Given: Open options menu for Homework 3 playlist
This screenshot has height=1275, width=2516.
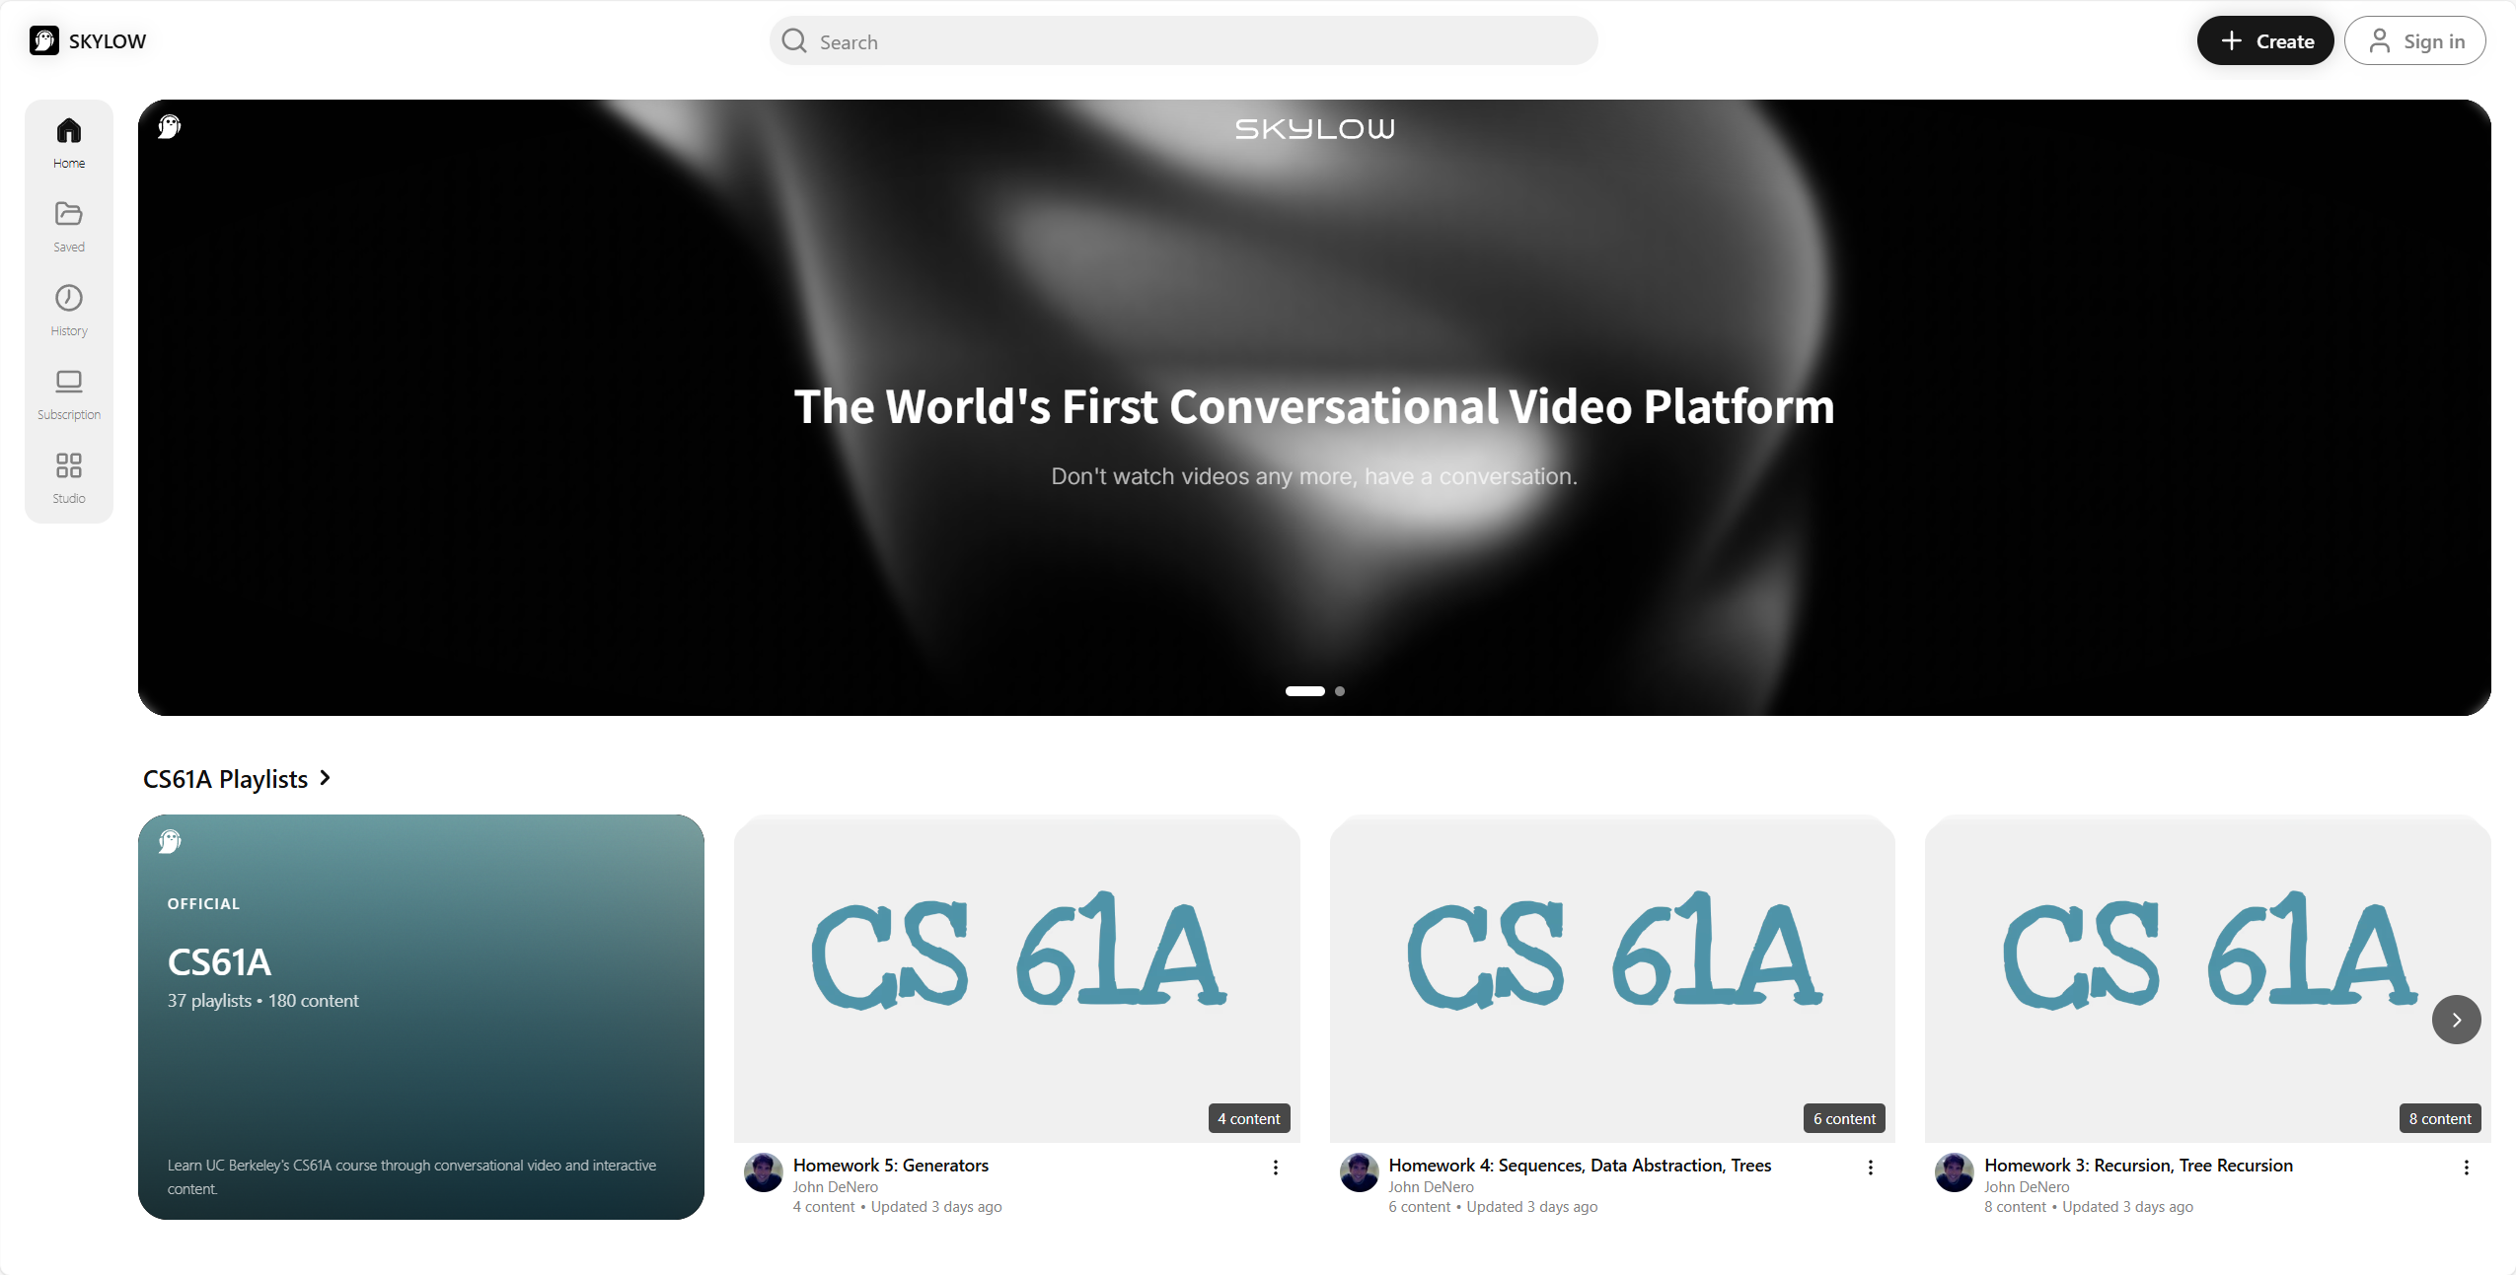Looking at the screenshot, I should click(x=2466, y=1168).
